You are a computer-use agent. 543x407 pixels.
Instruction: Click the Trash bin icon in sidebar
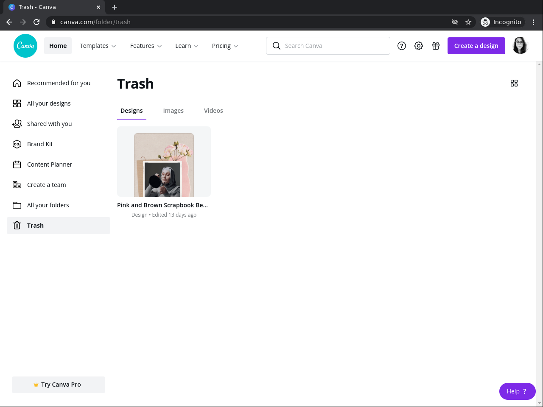[17, 226]
